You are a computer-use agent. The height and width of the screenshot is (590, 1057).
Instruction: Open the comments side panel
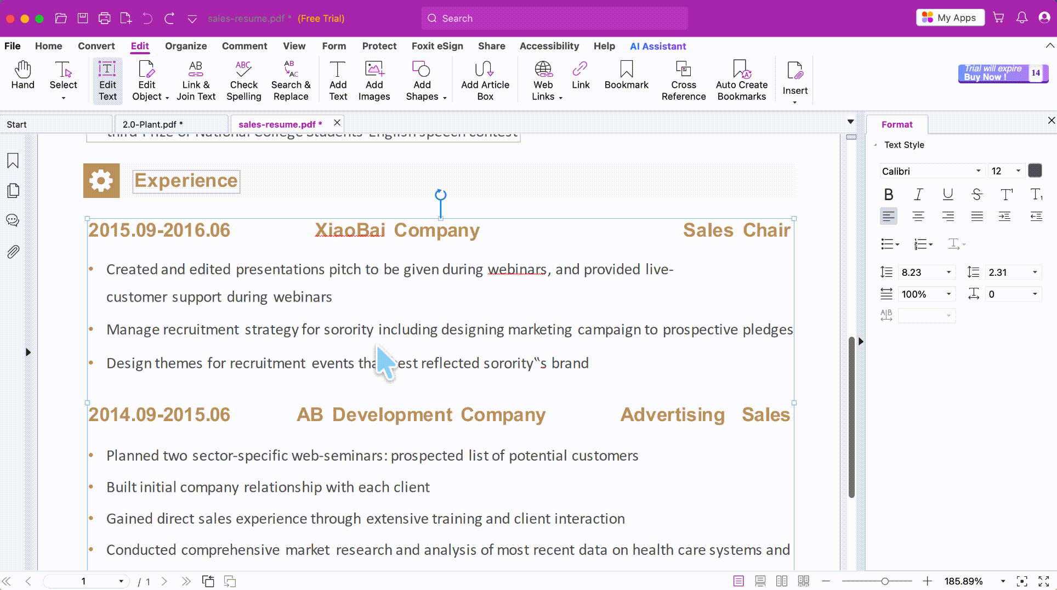point(13,220)
